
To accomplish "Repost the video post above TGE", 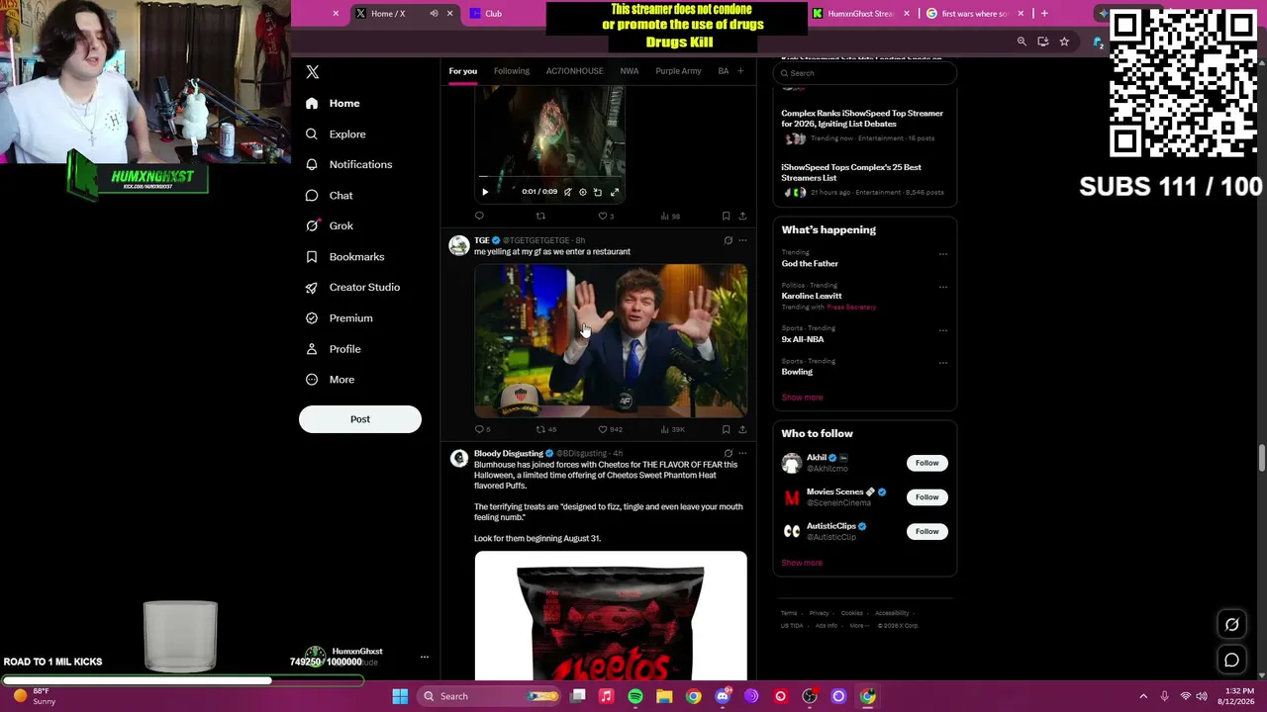I will click(540, 216).
